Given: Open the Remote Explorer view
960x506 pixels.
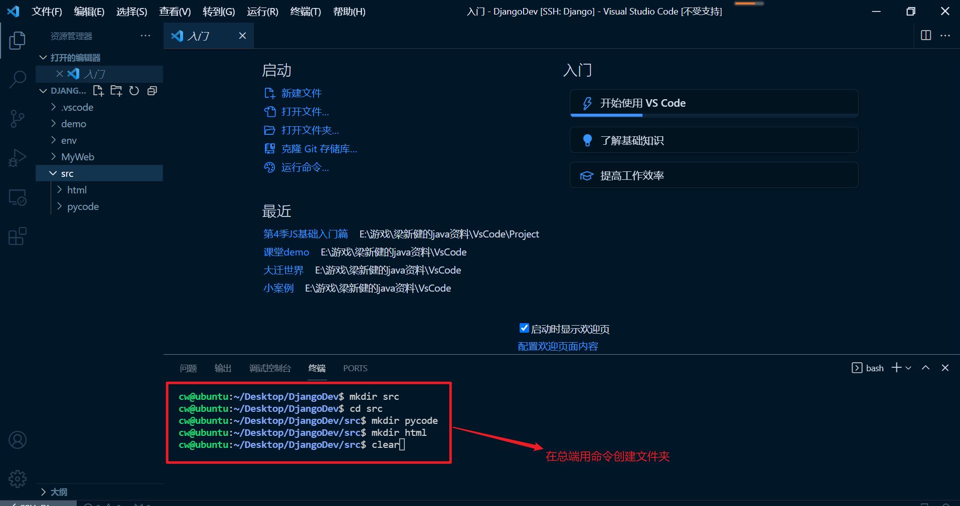Looking at the screenshot, I should pos(17,197).
